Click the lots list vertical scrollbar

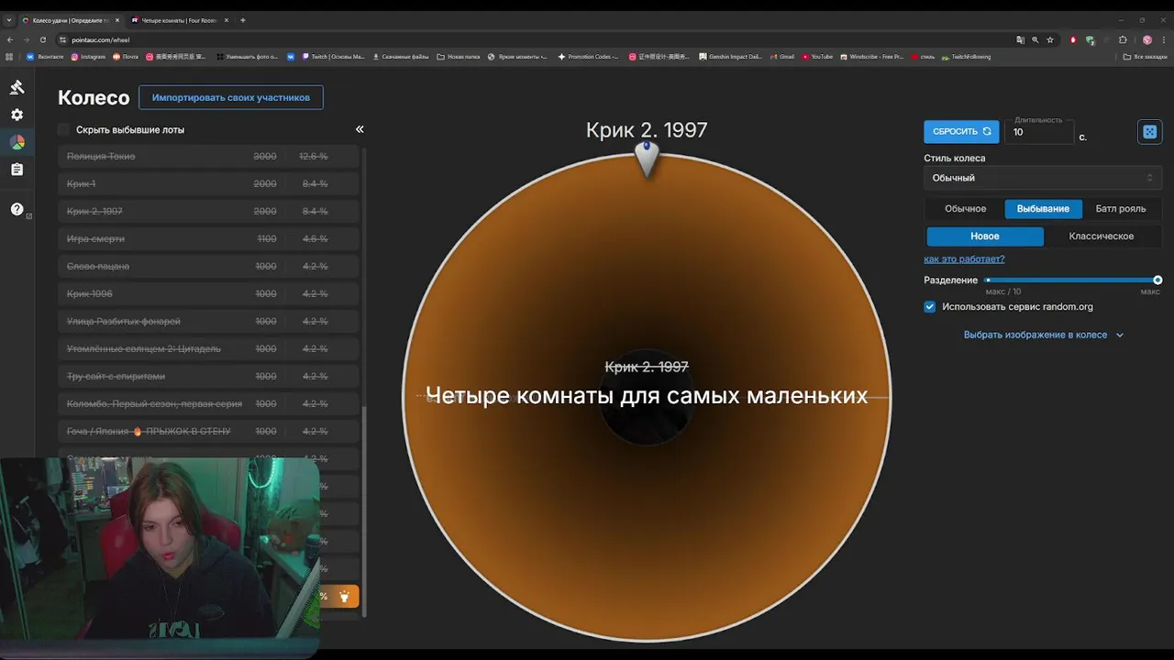pyautogui.click(x=365, y=513)
